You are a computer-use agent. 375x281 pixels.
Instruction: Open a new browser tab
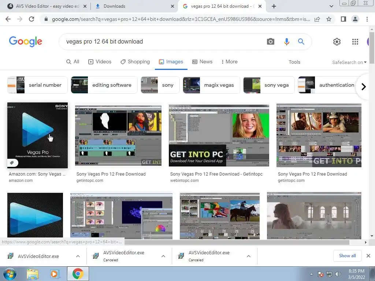coord(274,6)
